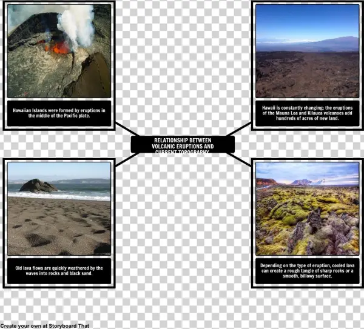This screenshot has height=329, width=364.
Task: Click the glowing orange lava in the crater
Action: [x=59, y=47]
